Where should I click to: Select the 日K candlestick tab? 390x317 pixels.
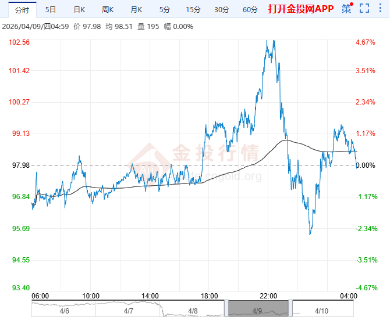tap(79, 10)
